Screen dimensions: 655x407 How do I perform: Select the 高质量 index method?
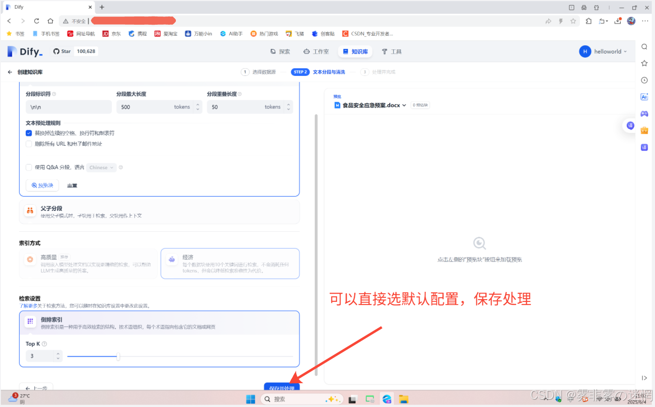[87, 263]
